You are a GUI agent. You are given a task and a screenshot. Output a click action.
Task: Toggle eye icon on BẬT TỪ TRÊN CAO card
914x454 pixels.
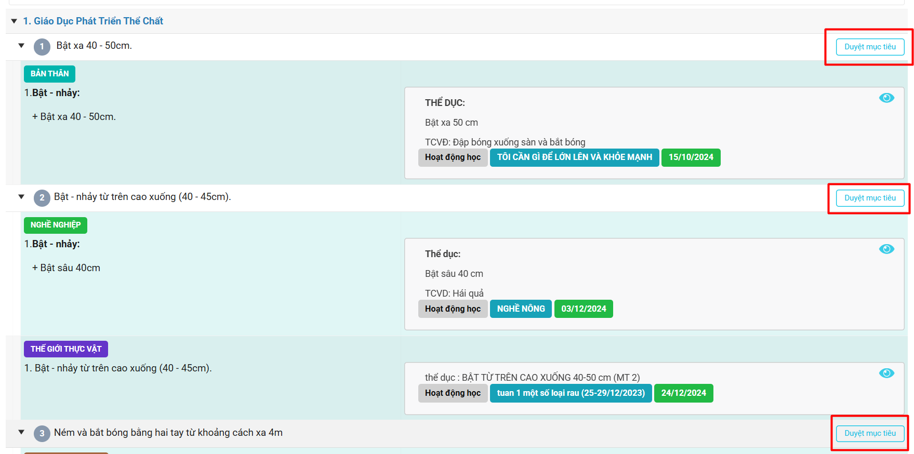[x=886, y=373]
